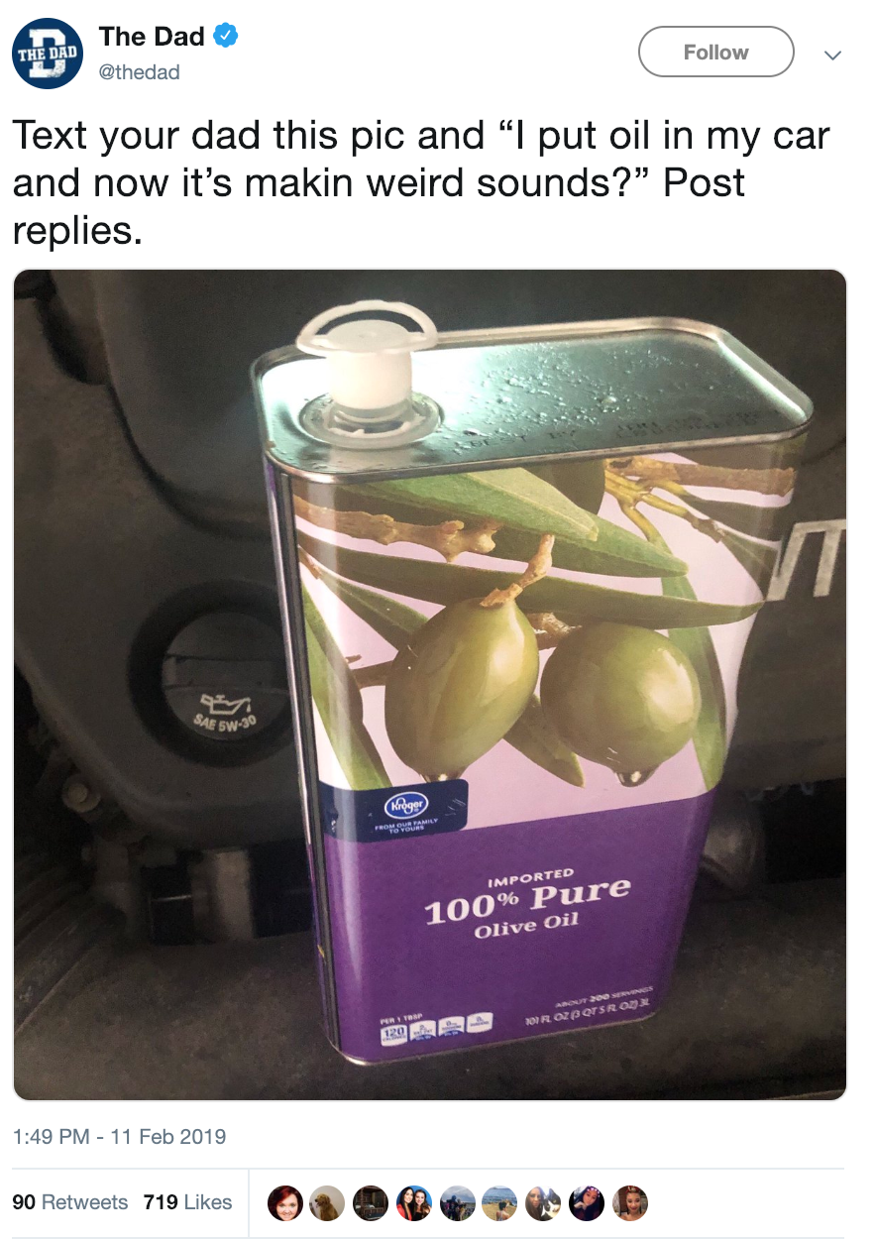
Task: Follow The Dad account
Action: tap(715, 52)
